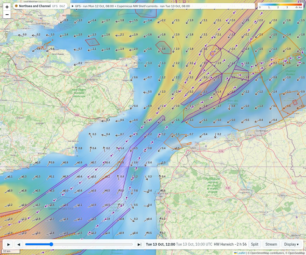Zoom out with the minus button
This screenshot has width=306, height=255.
coord(7,15)
